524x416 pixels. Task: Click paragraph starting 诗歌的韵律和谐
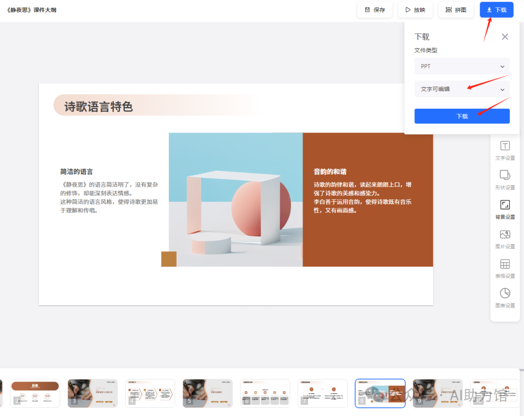click(x=362, y=197)
